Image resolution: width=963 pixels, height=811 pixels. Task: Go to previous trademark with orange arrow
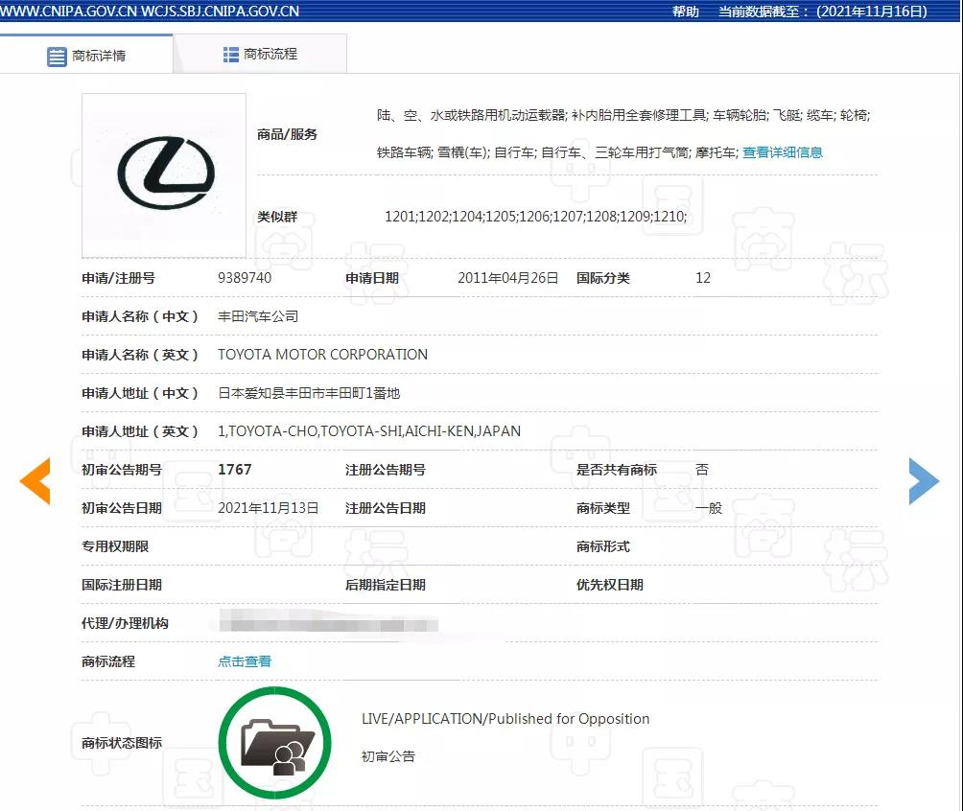pyautogui.click(x=35, y=481)
